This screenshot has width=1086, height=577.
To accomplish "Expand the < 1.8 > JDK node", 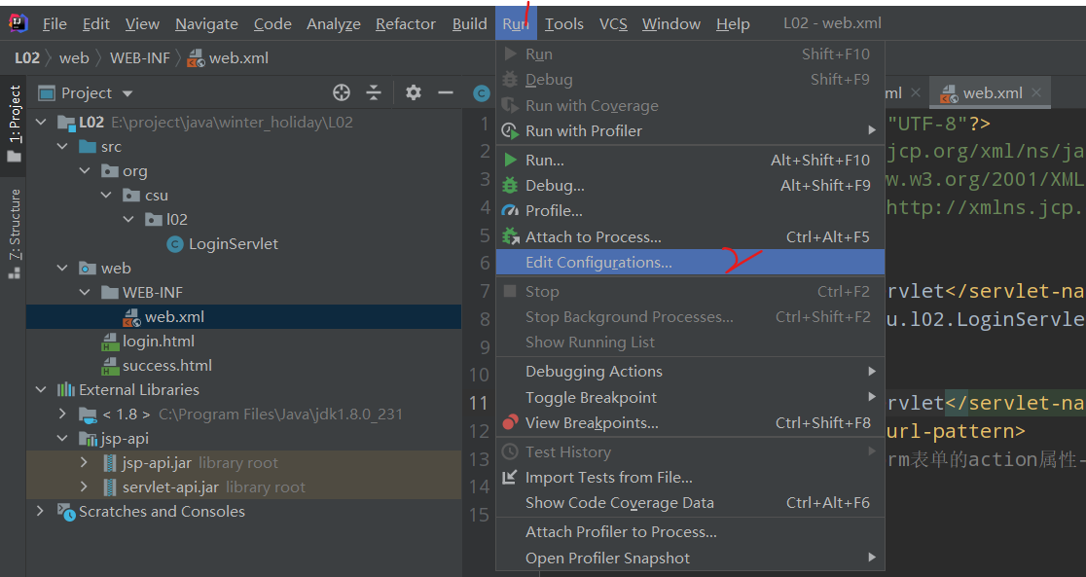I will [x=62, y=414].
